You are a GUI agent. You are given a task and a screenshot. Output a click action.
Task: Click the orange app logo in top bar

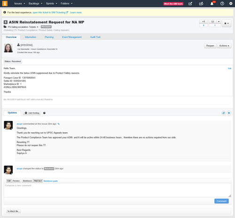[5, 3]
